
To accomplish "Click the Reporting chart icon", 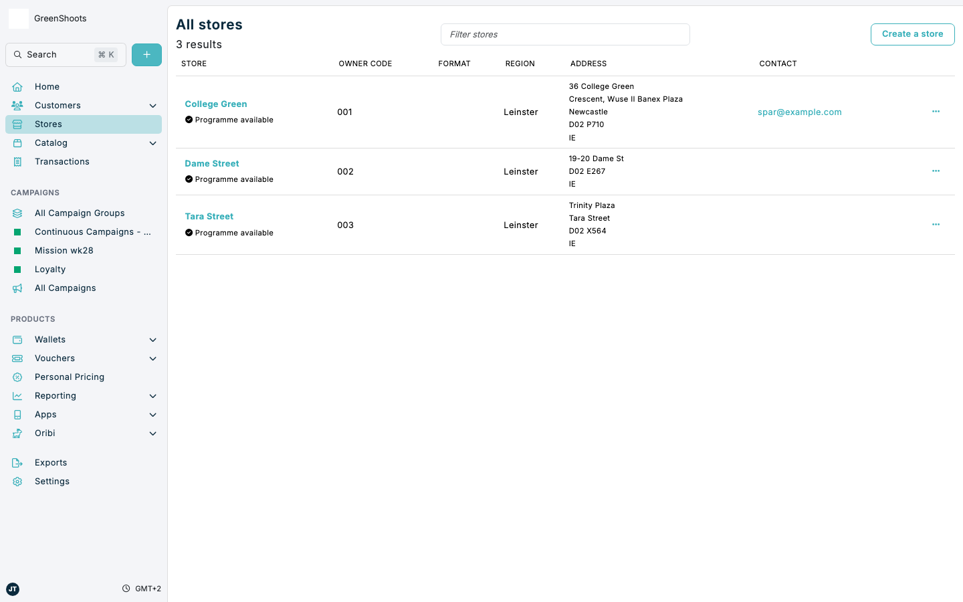I will point(17,395).
